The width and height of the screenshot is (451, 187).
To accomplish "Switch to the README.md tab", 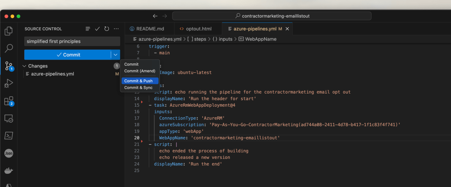I will [x=150, y=29].
